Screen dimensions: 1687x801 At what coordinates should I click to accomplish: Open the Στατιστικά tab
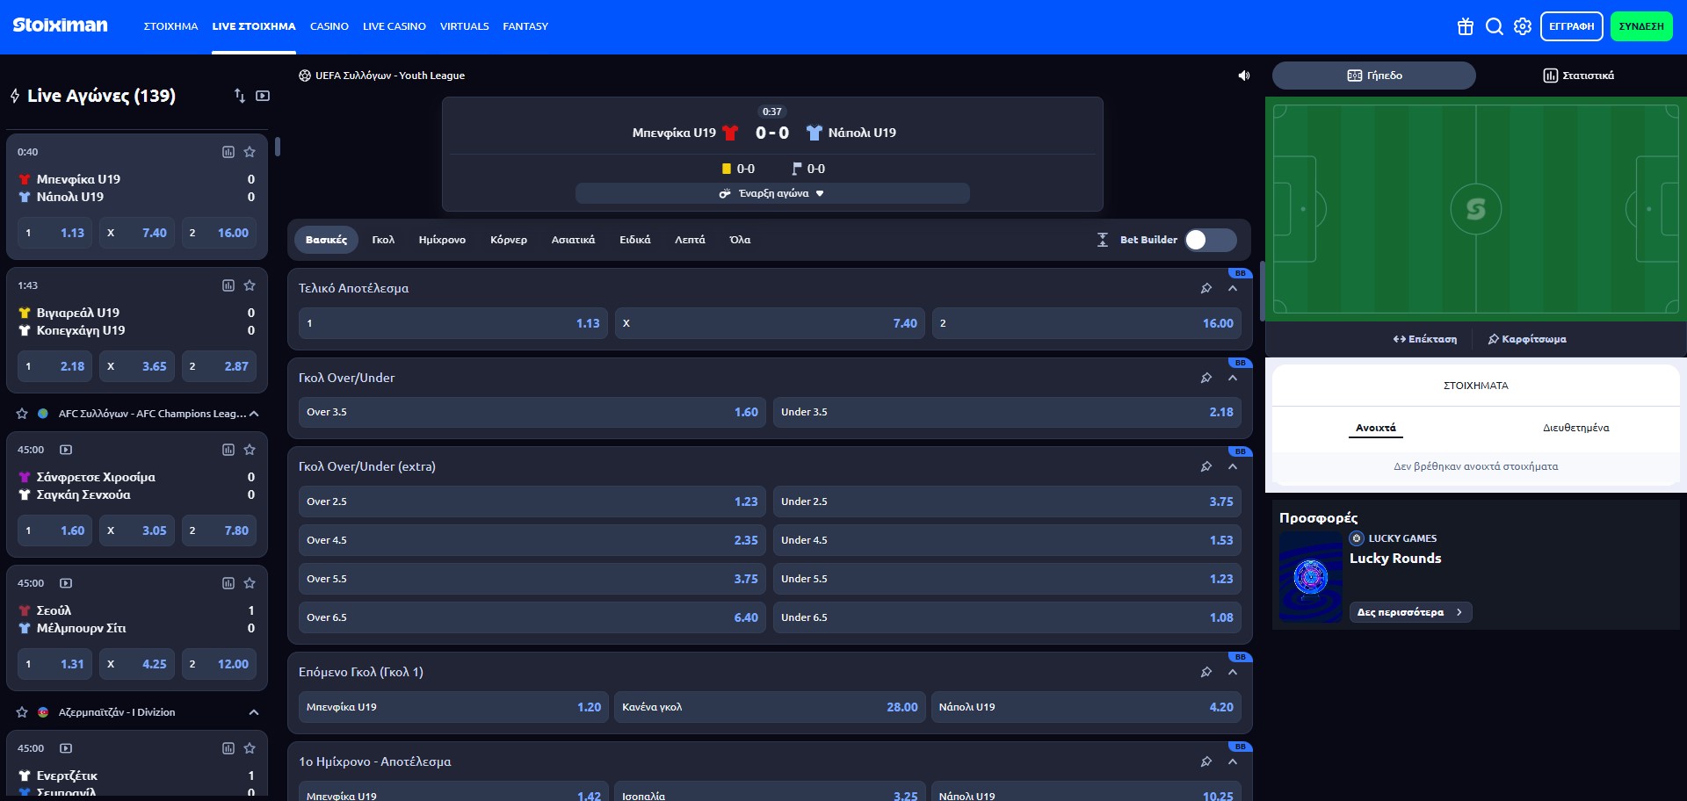pos(1579,76)
